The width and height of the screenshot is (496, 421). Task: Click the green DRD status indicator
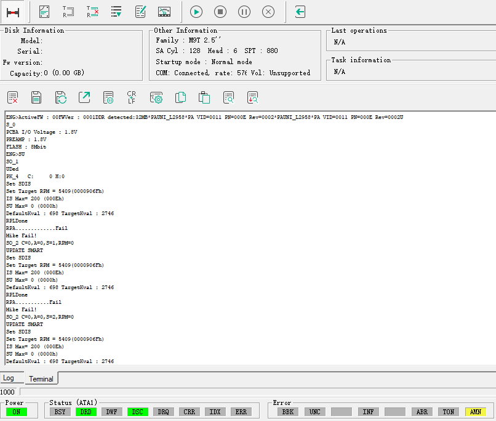pos(86,412)
